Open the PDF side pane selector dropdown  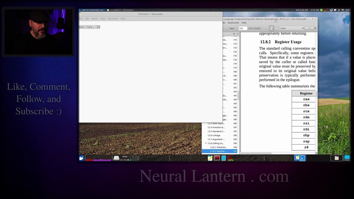tap(234, 34)
